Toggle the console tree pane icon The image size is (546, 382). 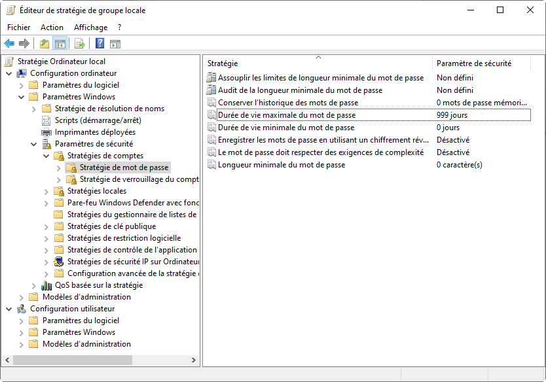click(x=60, y=44)
